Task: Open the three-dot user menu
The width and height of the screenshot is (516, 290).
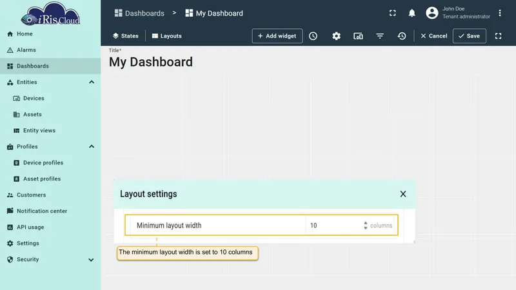Action: [x=499, y=13]
